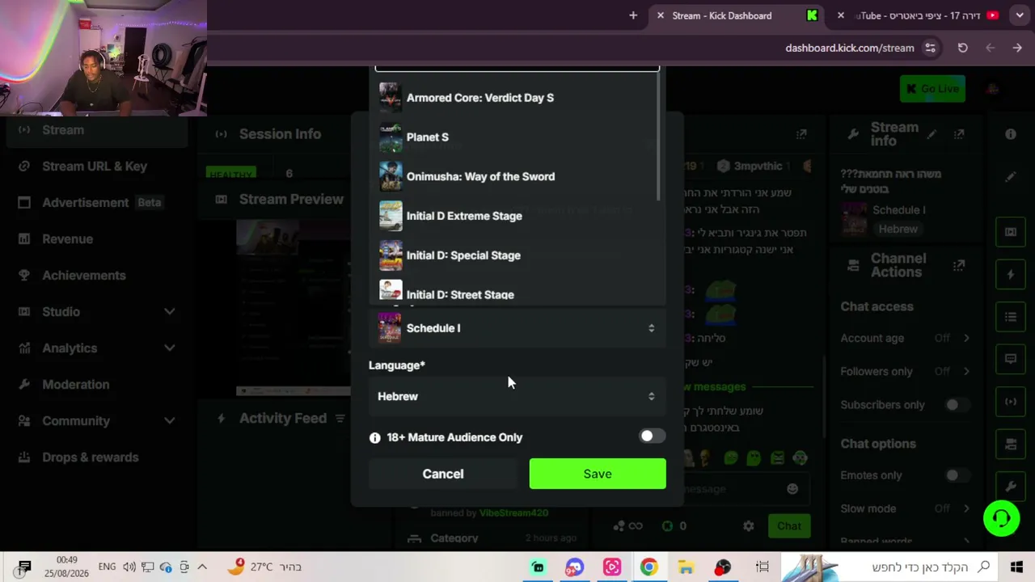Click info icon in right rail
1035x582 pixels.
point(1011,134)
